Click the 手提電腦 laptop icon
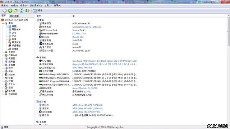Screen dimensions: 230x129 click(10, 46)
